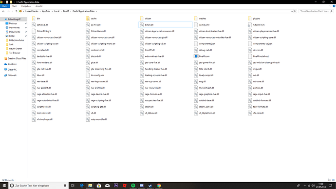Select the scripthookv.dll file name
The width and height of the screenshot is (336, 189).
coord(44,107)
